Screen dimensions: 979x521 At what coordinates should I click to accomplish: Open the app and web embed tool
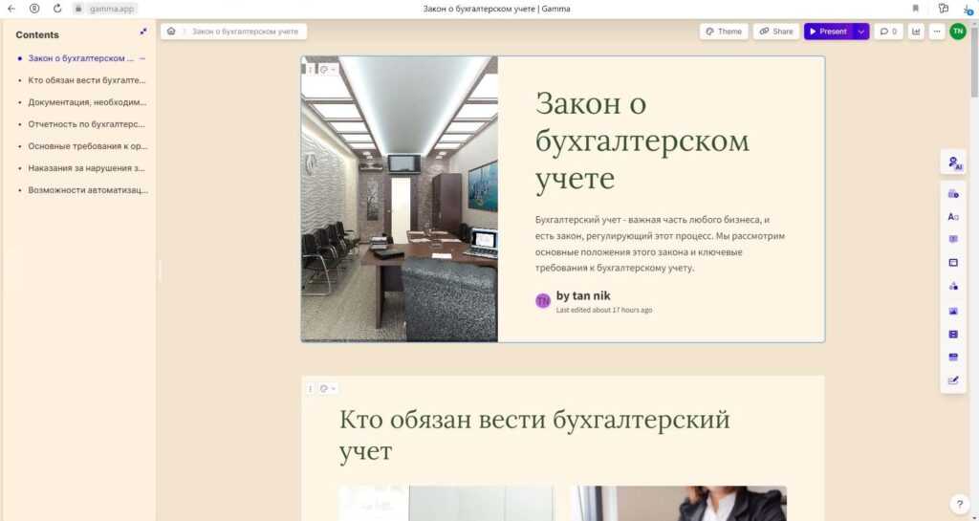tap(953, 358)
